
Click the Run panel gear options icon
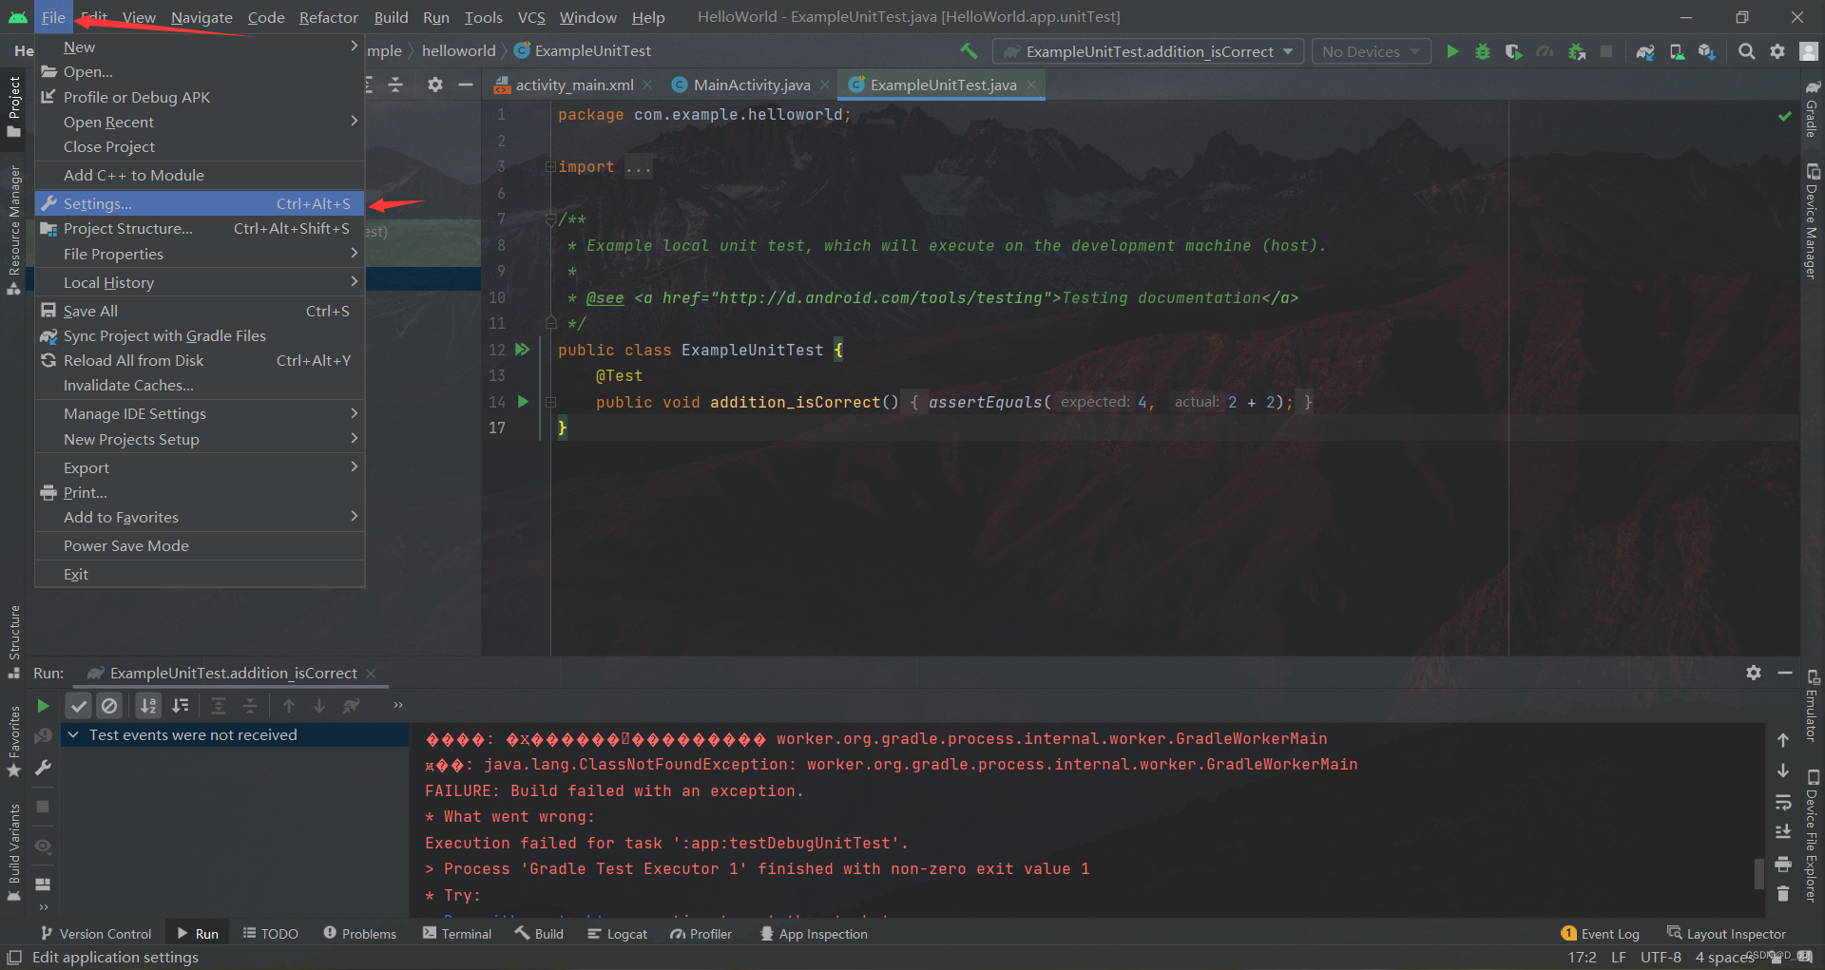(1754, 673)
